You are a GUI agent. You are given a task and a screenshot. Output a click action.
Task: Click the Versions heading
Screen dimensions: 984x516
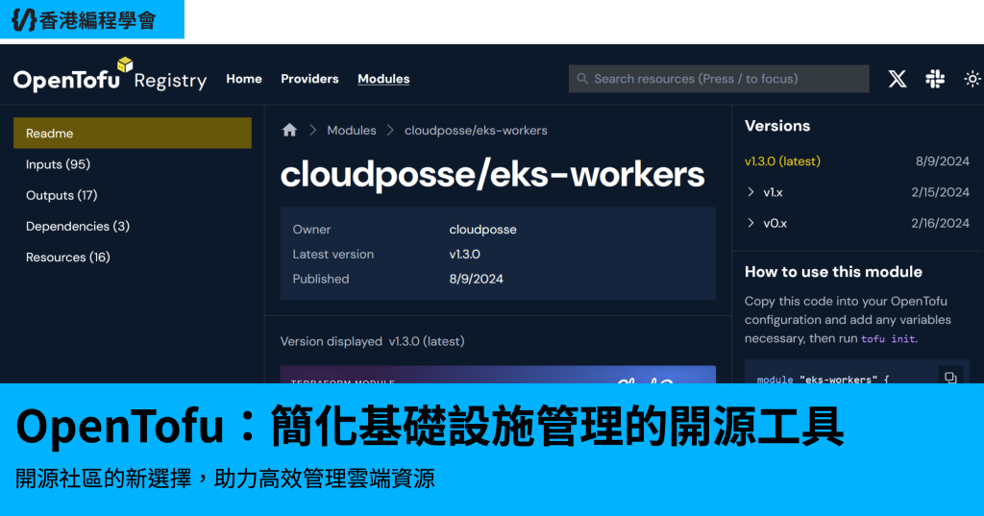[776, 126]
